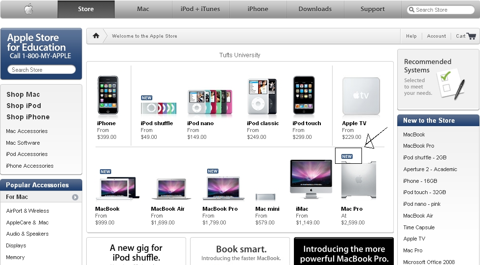Viewport: 480px width, 265px height.
Task: Open the Support tab
Action: [x=373, y=9]
